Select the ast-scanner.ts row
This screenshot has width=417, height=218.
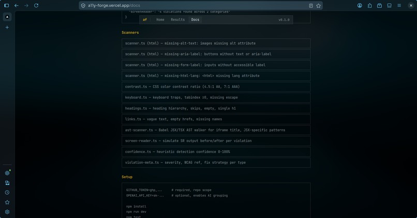(x=216, y=130)
